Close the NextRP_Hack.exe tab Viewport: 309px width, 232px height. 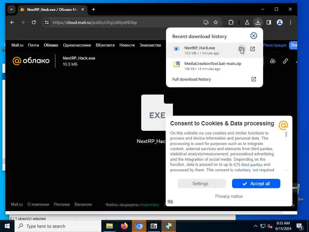(83, 9)
